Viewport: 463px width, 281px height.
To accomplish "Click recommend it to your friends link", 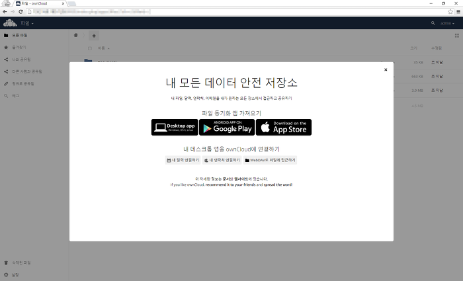I will (x=230, y=184).
